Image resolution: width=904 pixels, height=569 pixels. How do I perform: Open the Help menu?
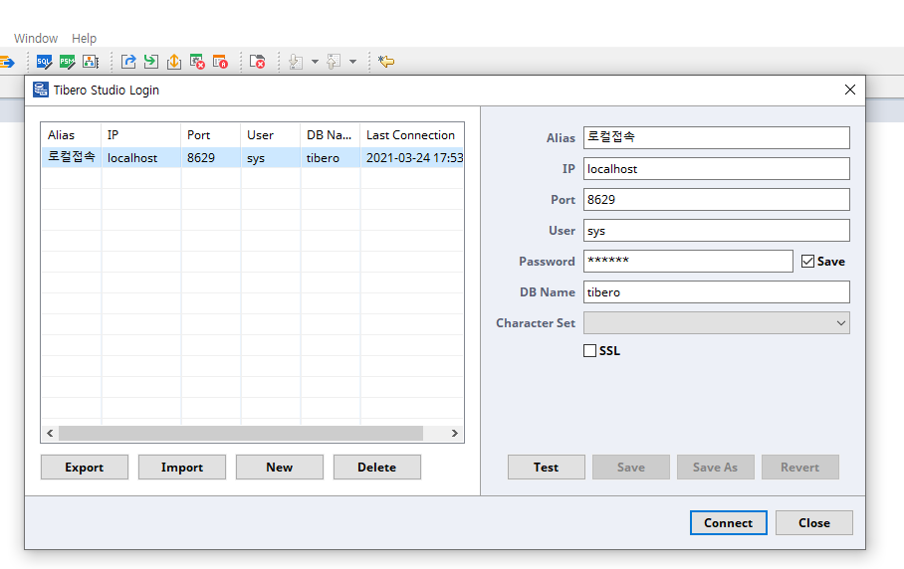coord(85,39)
